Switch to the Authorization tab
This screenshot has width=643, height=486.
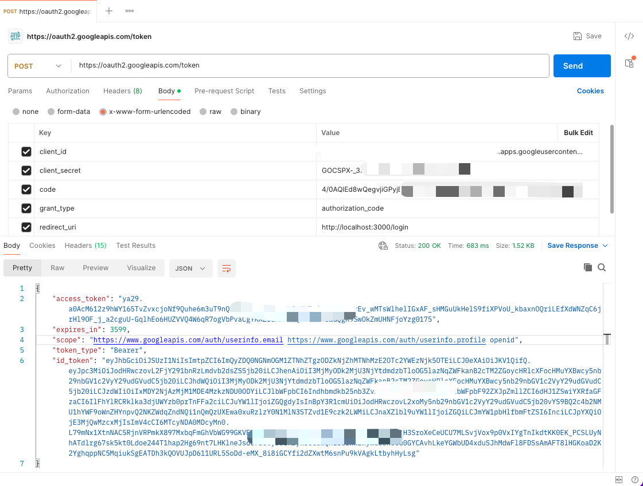pos(68,91)
